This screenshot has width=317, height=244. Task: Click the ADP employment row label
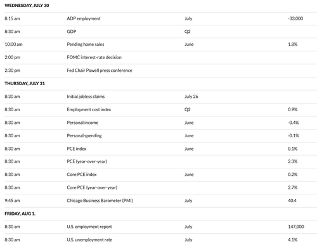point(84,18)
